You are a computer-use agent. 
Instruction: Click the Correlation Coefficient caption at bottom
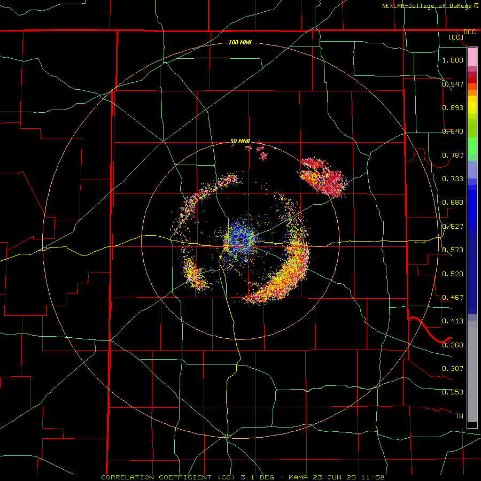point(243,477)
